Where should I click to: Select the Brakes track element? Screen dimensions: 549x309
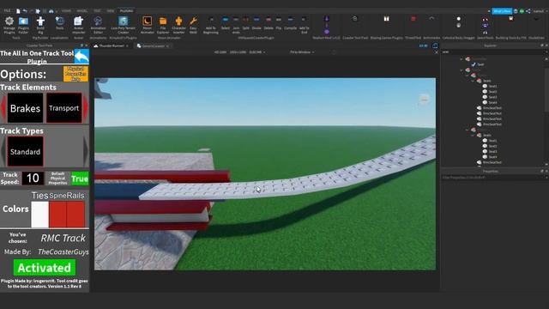(x=25, y=108)
